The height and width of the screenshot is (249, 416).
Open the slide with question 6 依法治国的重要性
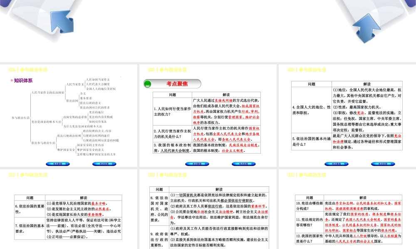pos(69,209)
